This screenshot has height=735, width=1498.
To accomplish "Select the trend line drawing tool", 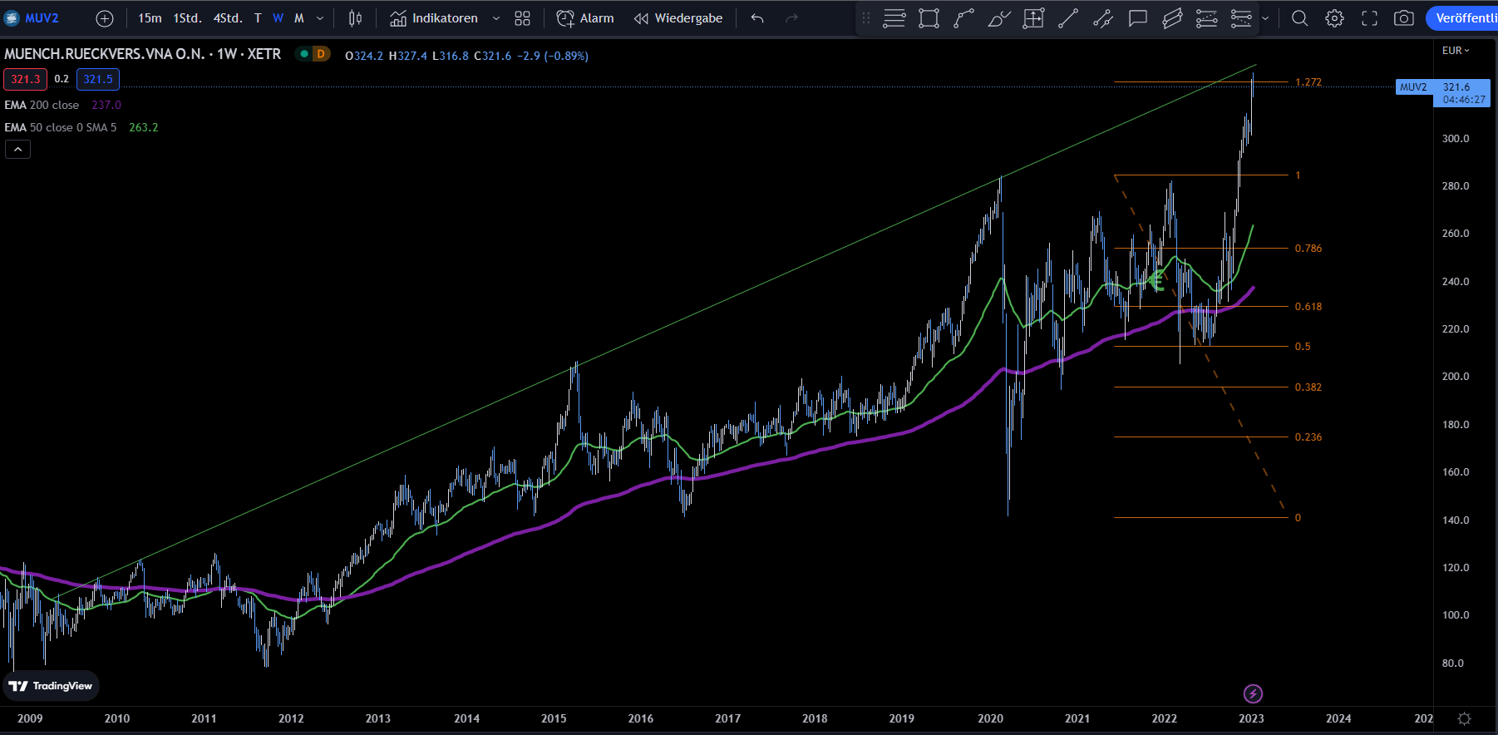I will coord(1068,18).
